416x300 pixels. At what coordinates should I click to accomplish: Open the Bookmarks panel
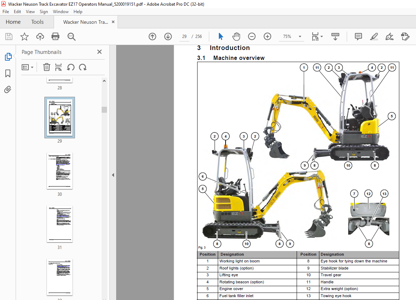8,73
